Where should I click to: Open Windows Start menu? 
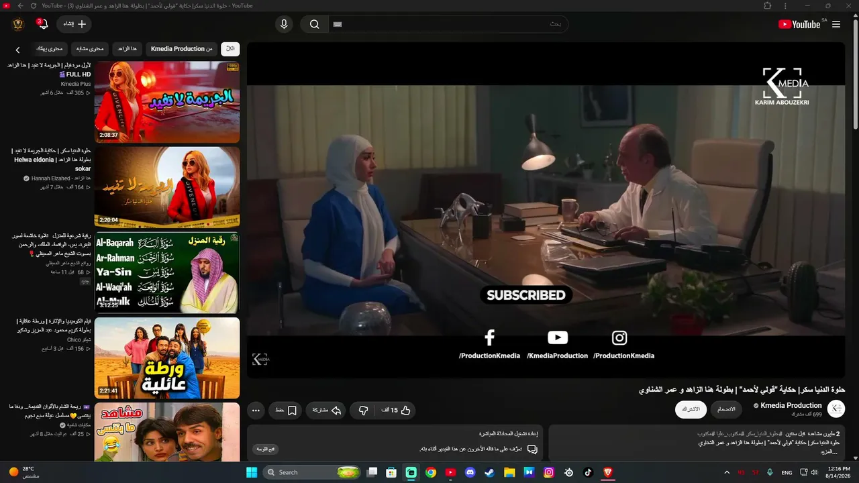pyautogui.click(x=252, y=472)
